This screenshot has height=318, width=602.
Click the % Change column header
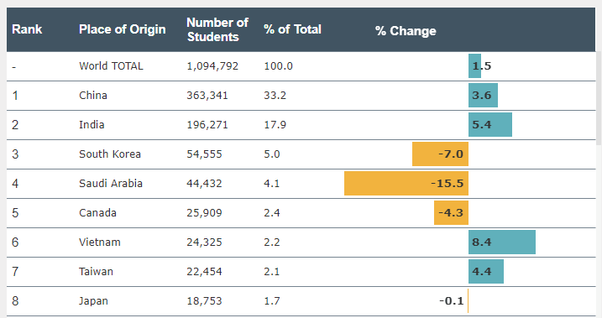406,31
